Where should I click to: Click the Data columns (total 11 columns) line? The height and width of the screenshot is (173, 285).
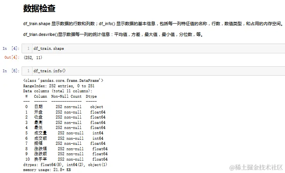tap(58, 91)
